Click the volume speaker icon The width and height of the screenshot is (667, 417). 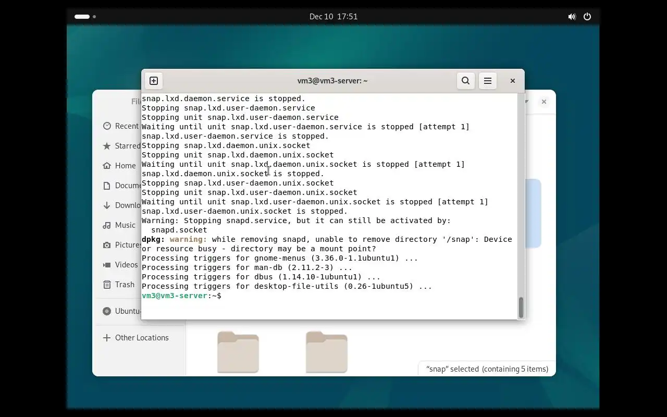(x=572, y=17)
